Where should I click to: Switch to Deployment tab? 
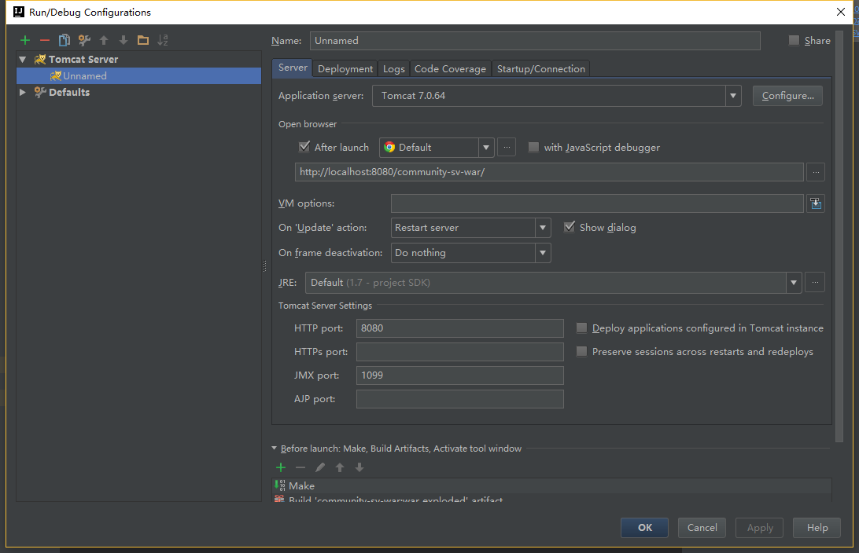pos(345,69)
